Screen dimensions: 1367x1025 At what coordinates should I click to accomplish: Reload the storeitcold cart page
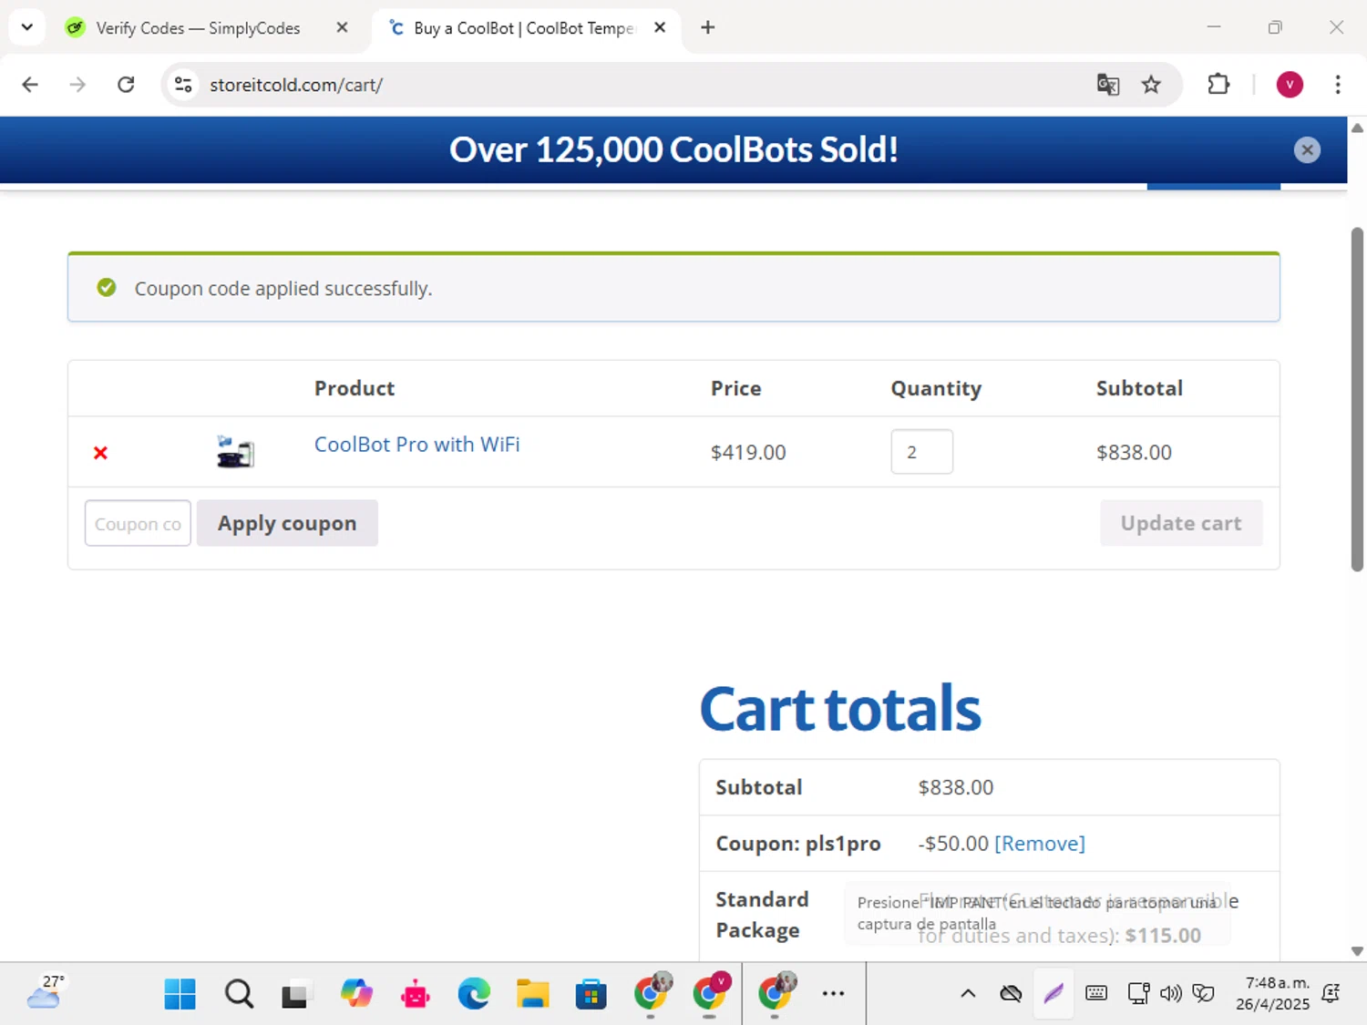[126, 85]
